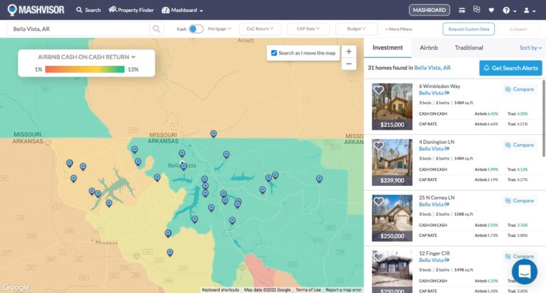
Task: Click the search magnifier icon in location box
Action: 156,29
